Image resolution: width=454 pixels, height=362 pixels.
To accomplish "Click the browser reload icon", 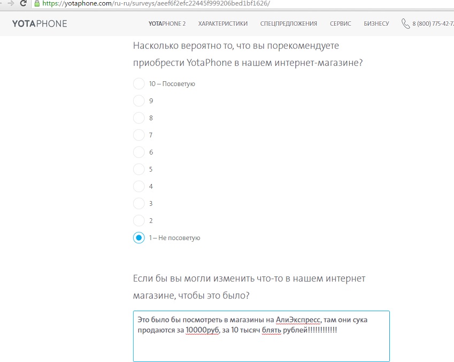I will 23,3.
